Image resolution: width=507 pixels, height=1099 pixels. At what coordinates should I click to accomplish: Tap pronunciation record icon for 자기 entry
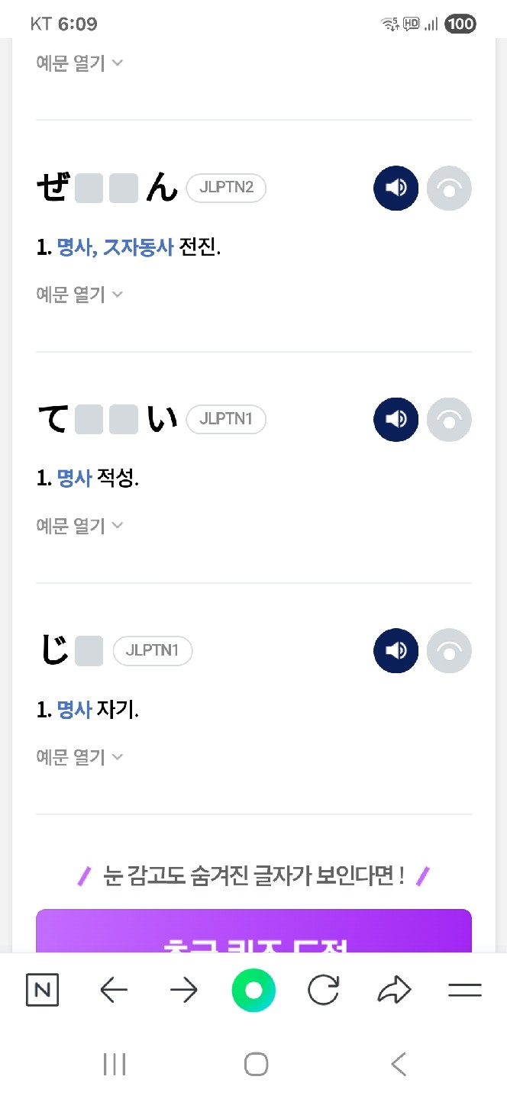click(449, 651)
